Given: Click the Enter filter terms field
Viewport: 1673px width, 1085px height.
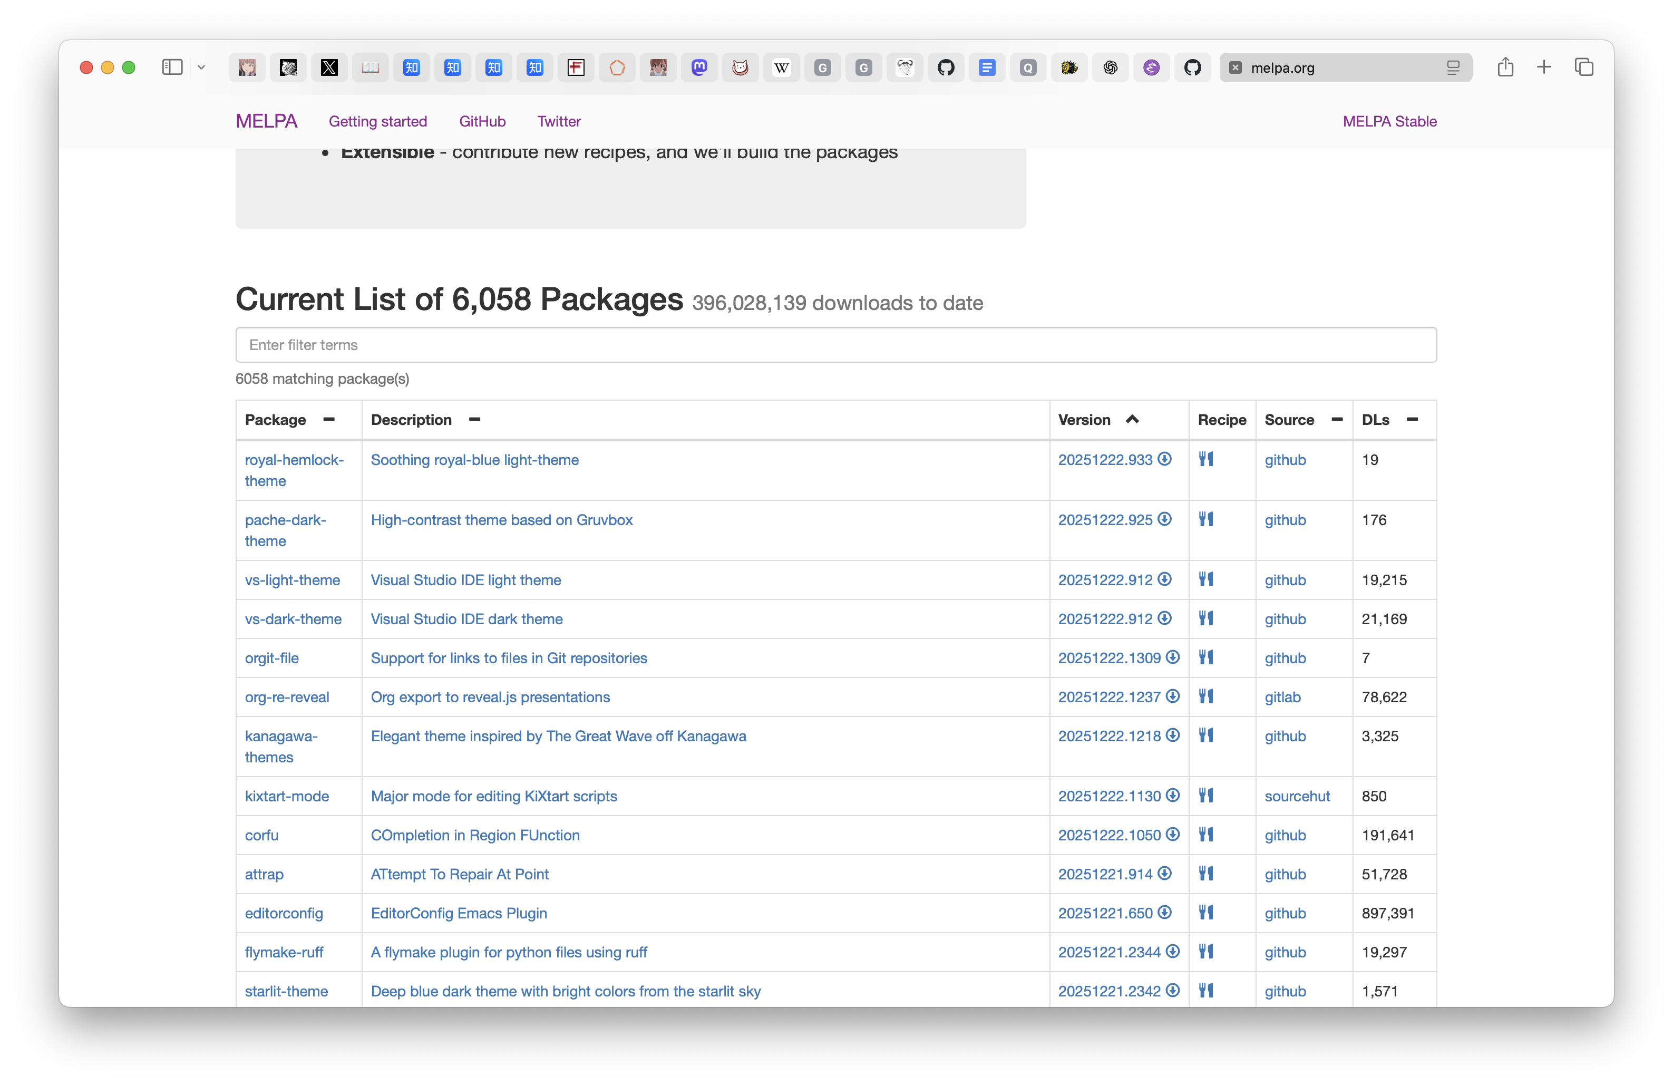Looking at the screenshot, I should 835,345.
